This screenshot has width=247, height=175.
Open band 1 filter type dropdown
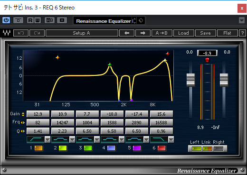47,139
